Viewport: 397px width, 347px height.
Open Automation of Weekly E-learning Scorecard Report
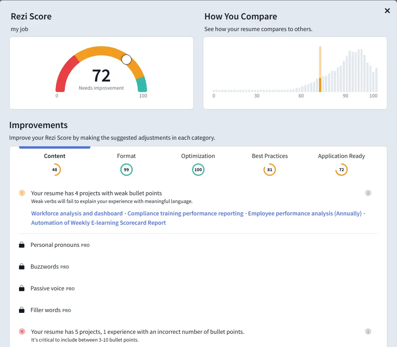pyautogui.click(x=99, y=223)
